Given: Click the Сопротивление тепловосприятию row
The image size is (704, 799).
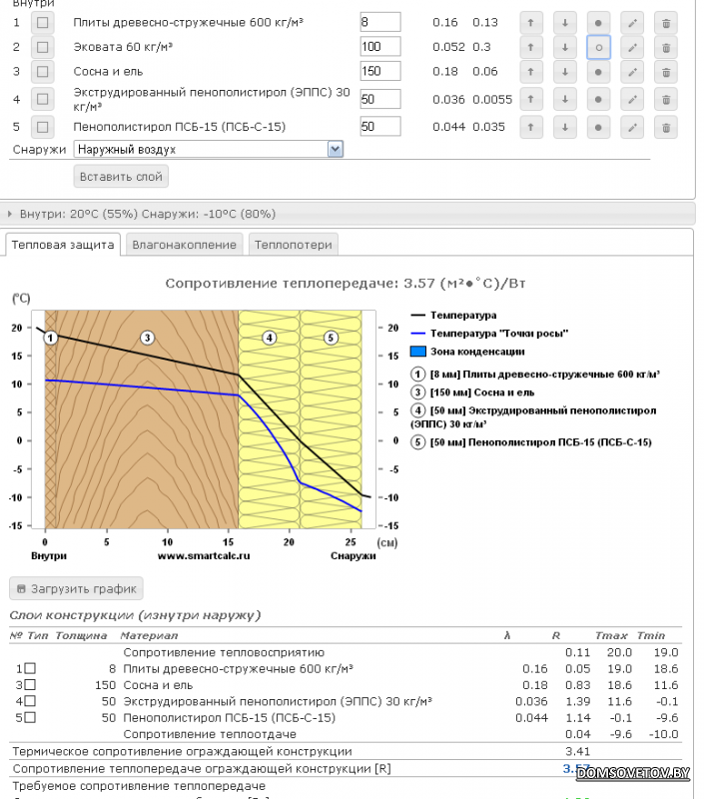Looking at the screenshot, I should coord(346,652).
